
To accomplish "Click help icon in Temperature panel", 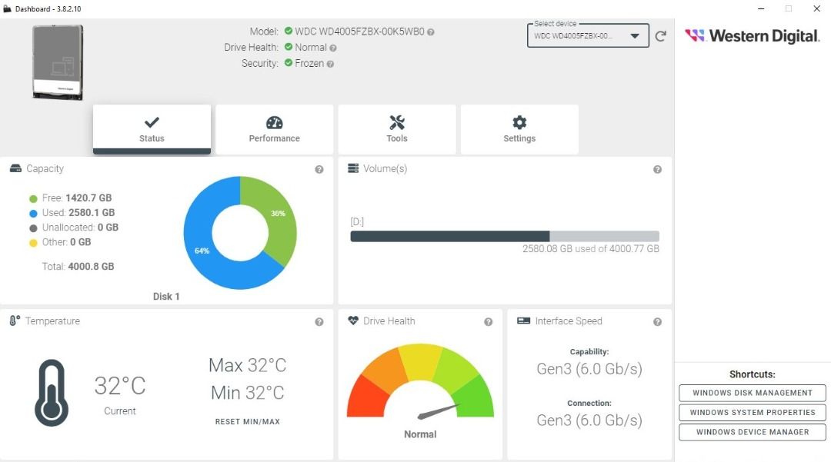I will (x=319, y=322).
